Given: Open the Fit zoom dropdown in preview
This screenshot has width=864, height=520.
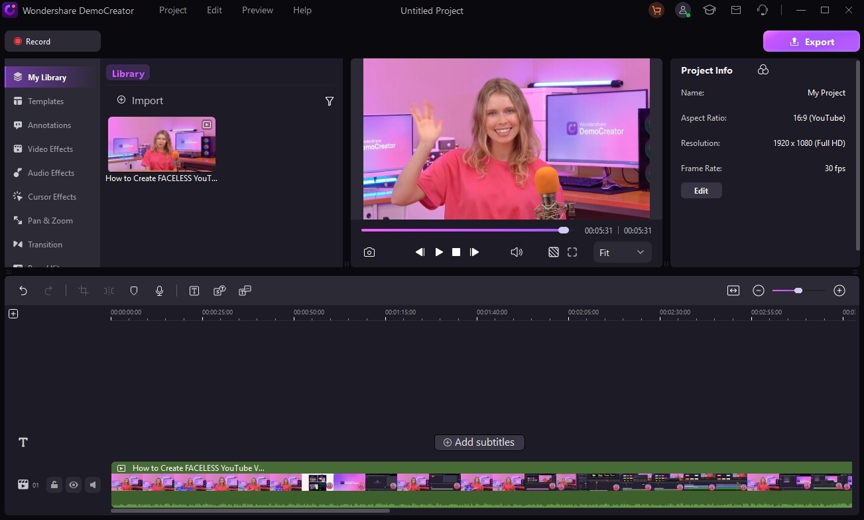Looking at the screenshot, I should click(x=621, y=252).
